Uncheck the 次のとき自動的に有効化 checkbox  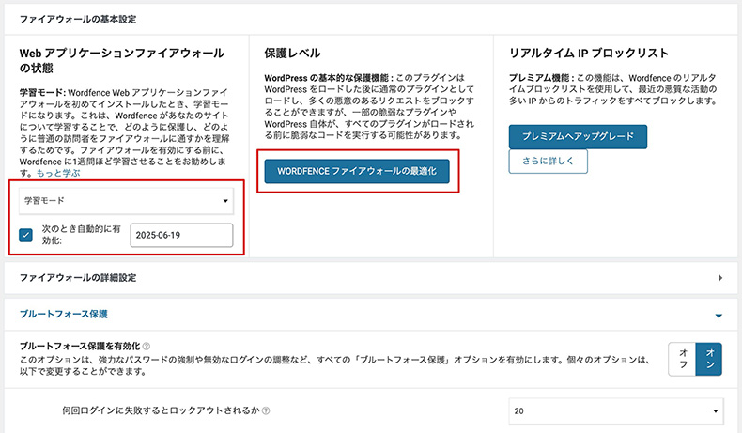coord(26,235)
